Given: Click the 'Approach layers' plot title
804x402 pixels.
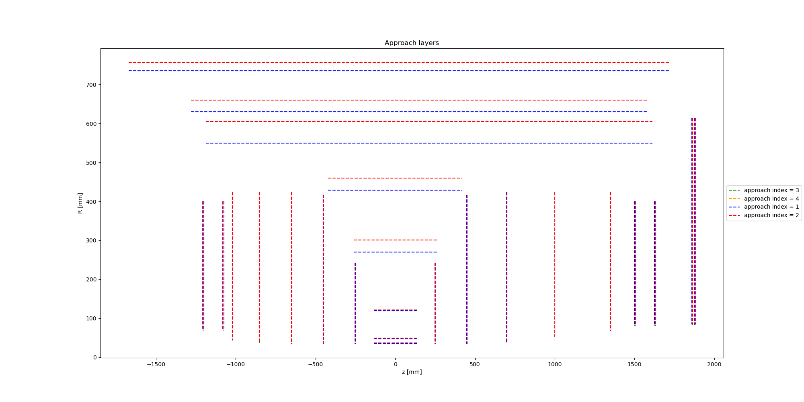Looking at the screenshot, I should point(412,43).
